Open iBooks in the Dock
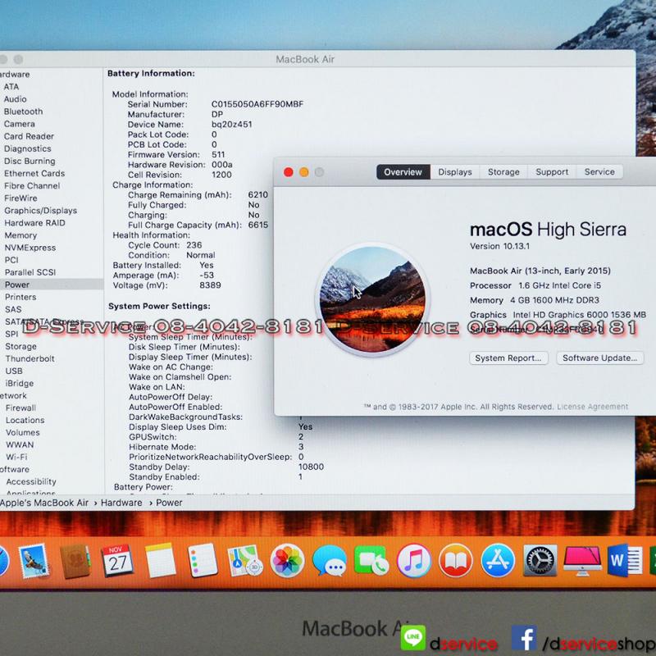The image size is (656, 656). tap(456, 561)
